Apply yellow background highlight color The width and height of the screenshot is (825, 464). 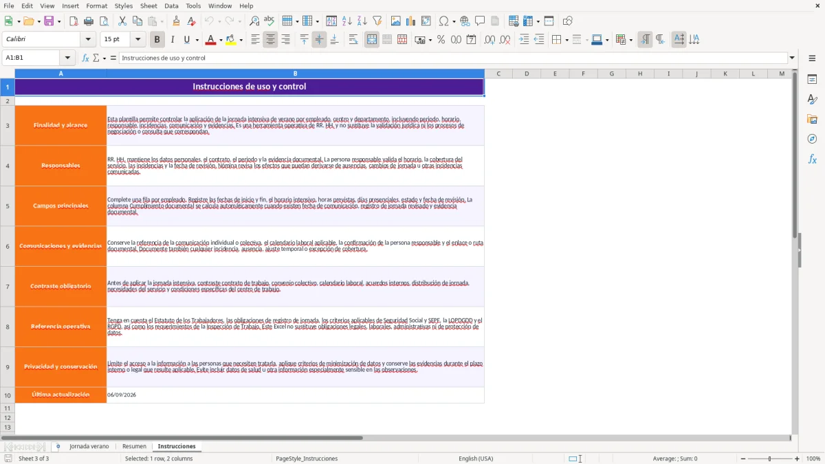[231, 40]
